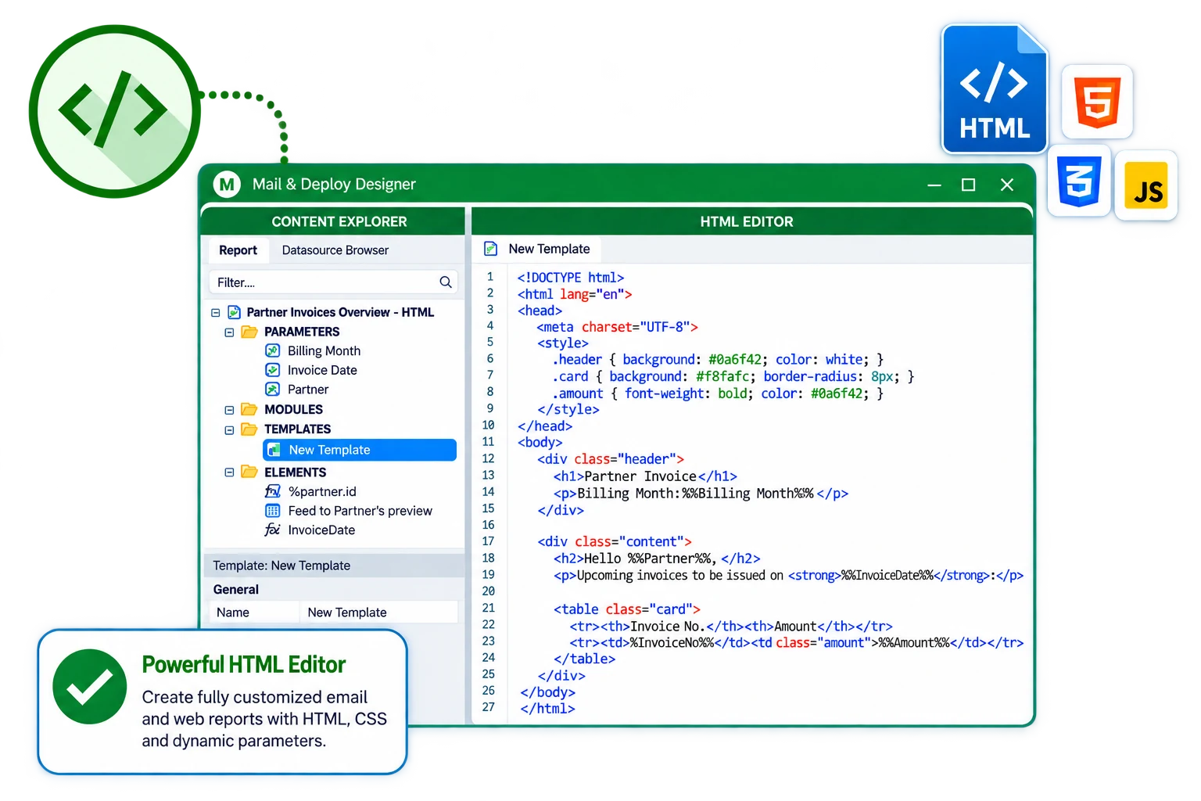This screenshot has width=1201, height=801.
Task: Select the New Template editor tab
Action: coord(538,249)
